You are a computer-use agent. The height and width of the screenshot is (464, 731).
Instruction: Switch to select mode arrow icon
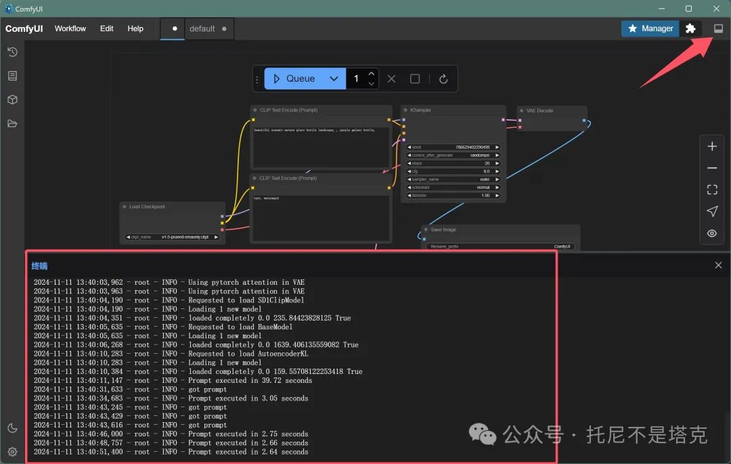[712, 211]
